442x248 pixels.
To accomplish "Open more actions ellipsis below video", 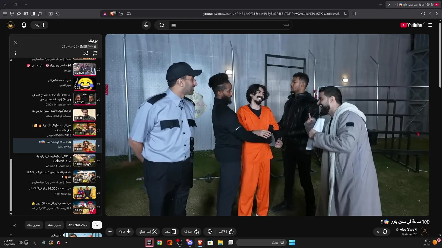I will point(110,232).
